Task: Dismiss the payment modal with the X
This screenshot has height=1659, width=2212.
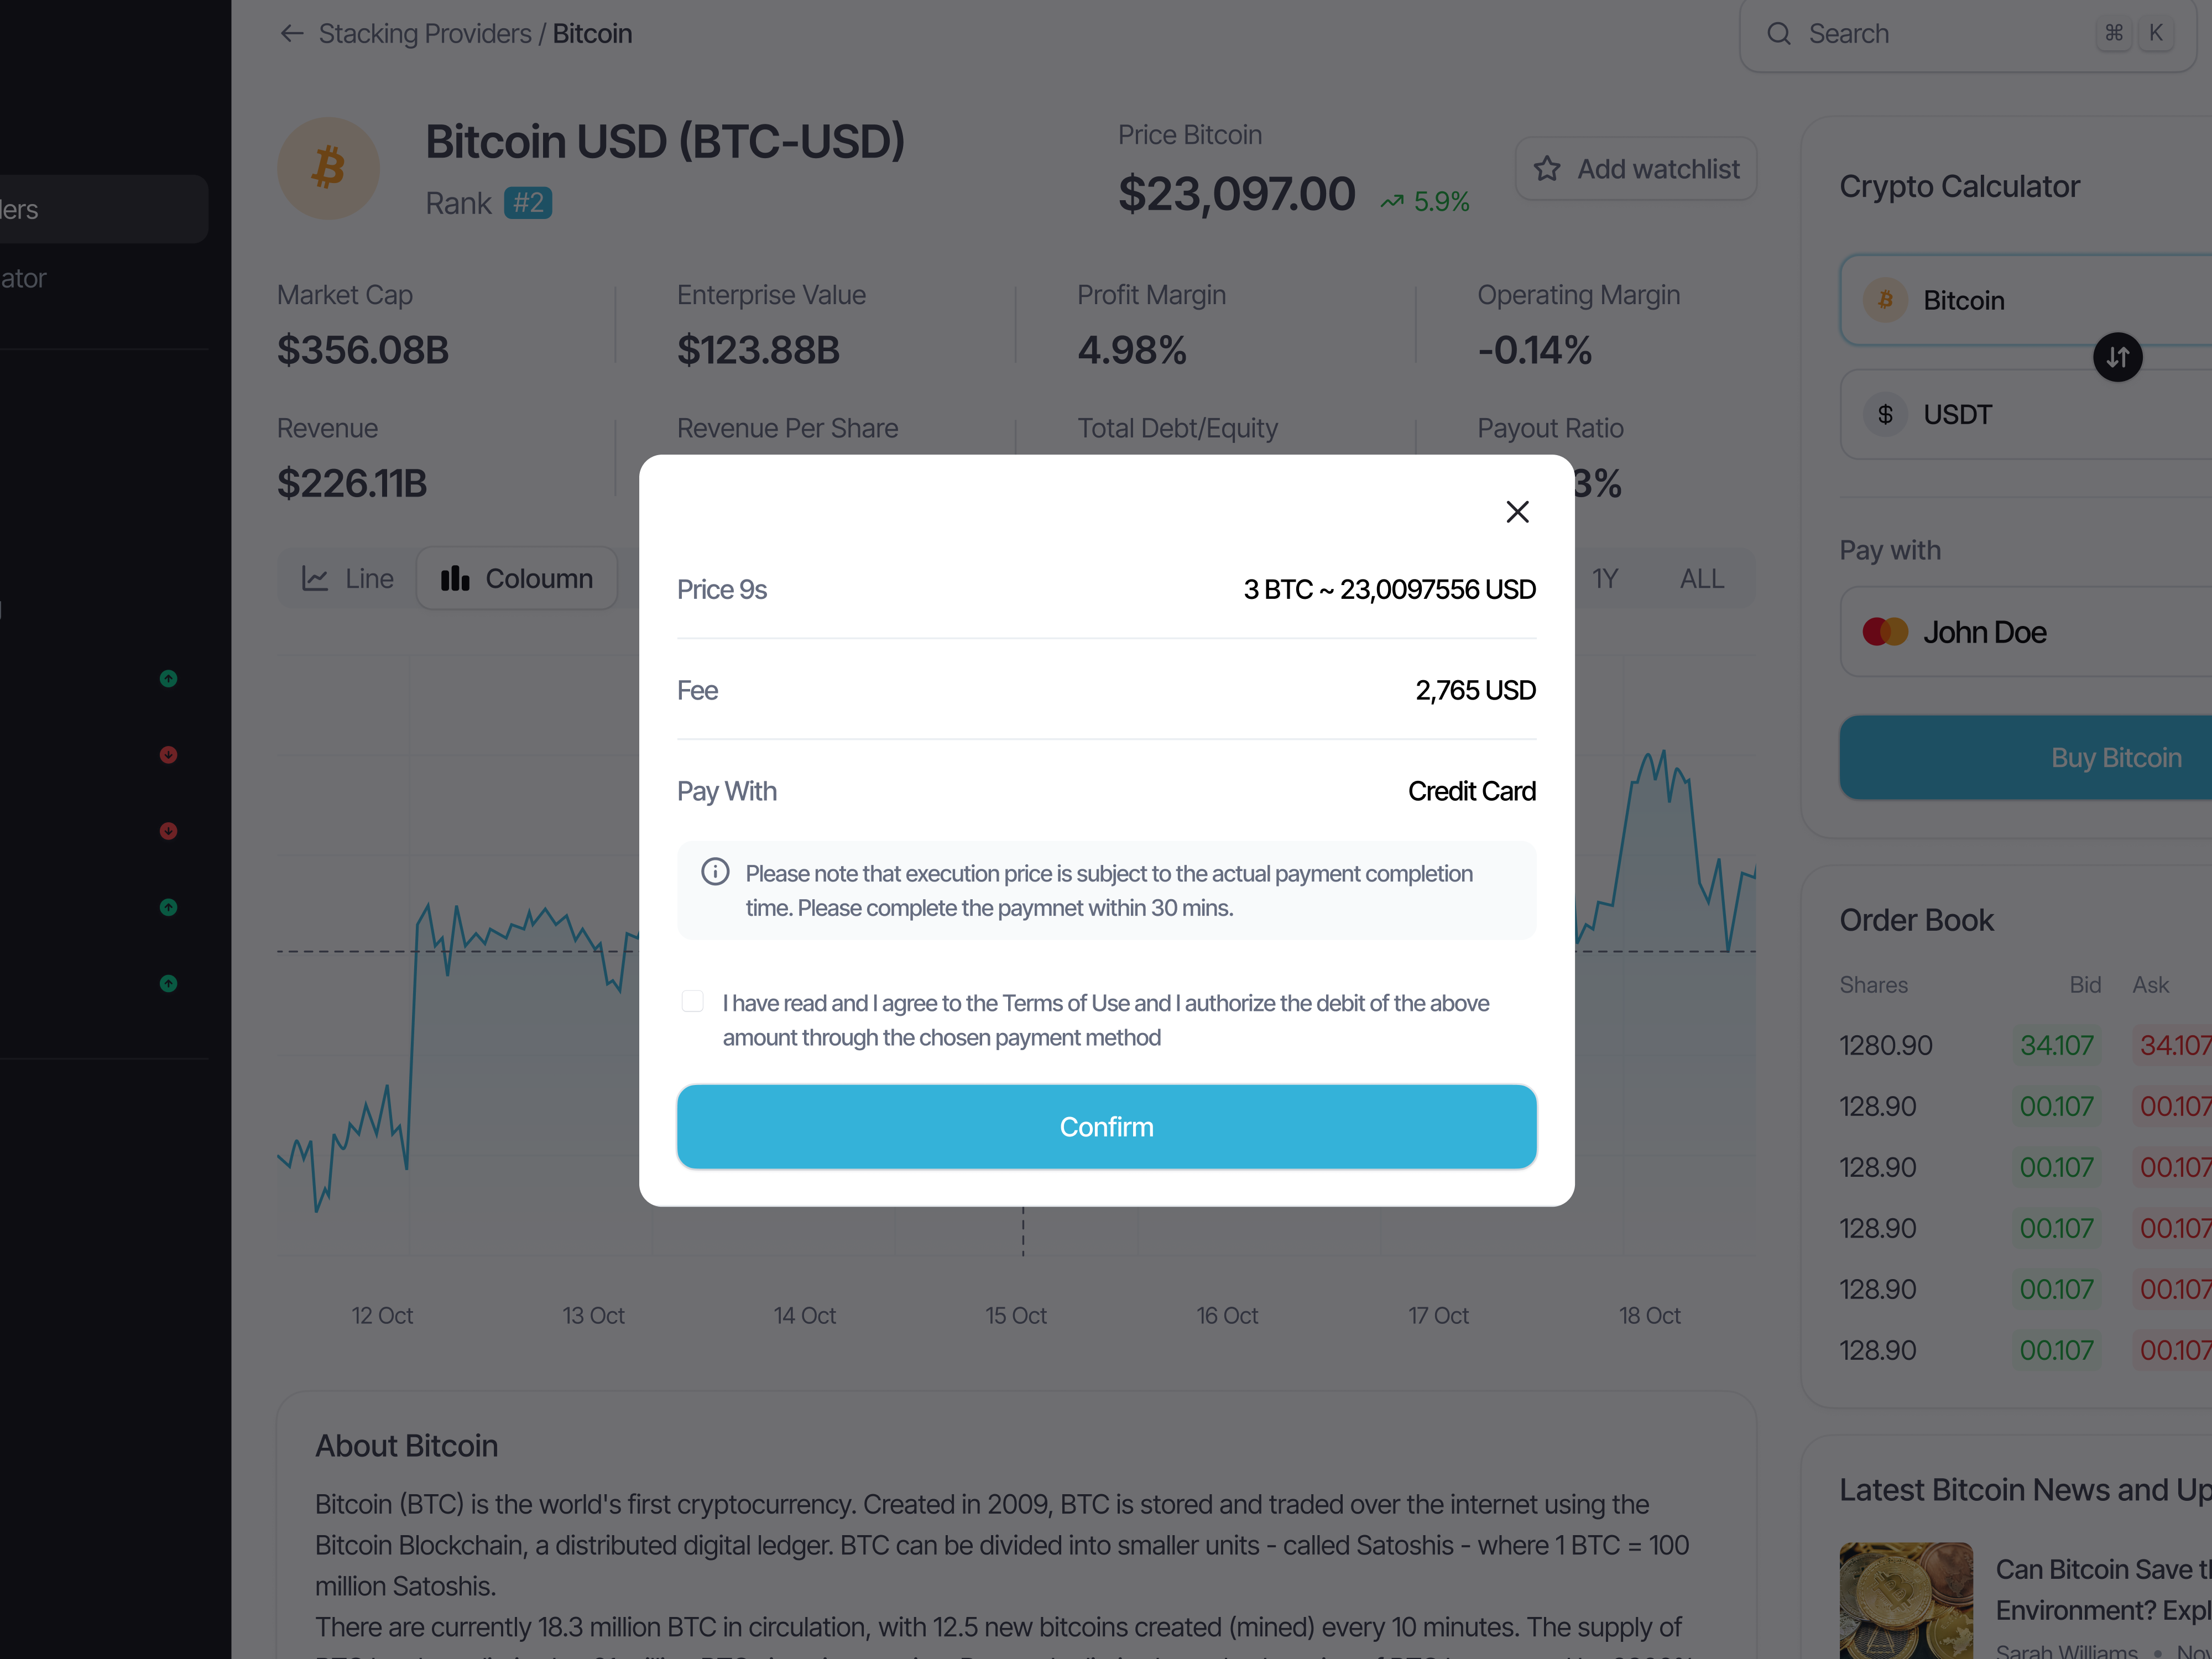Action: (1517, 511)
